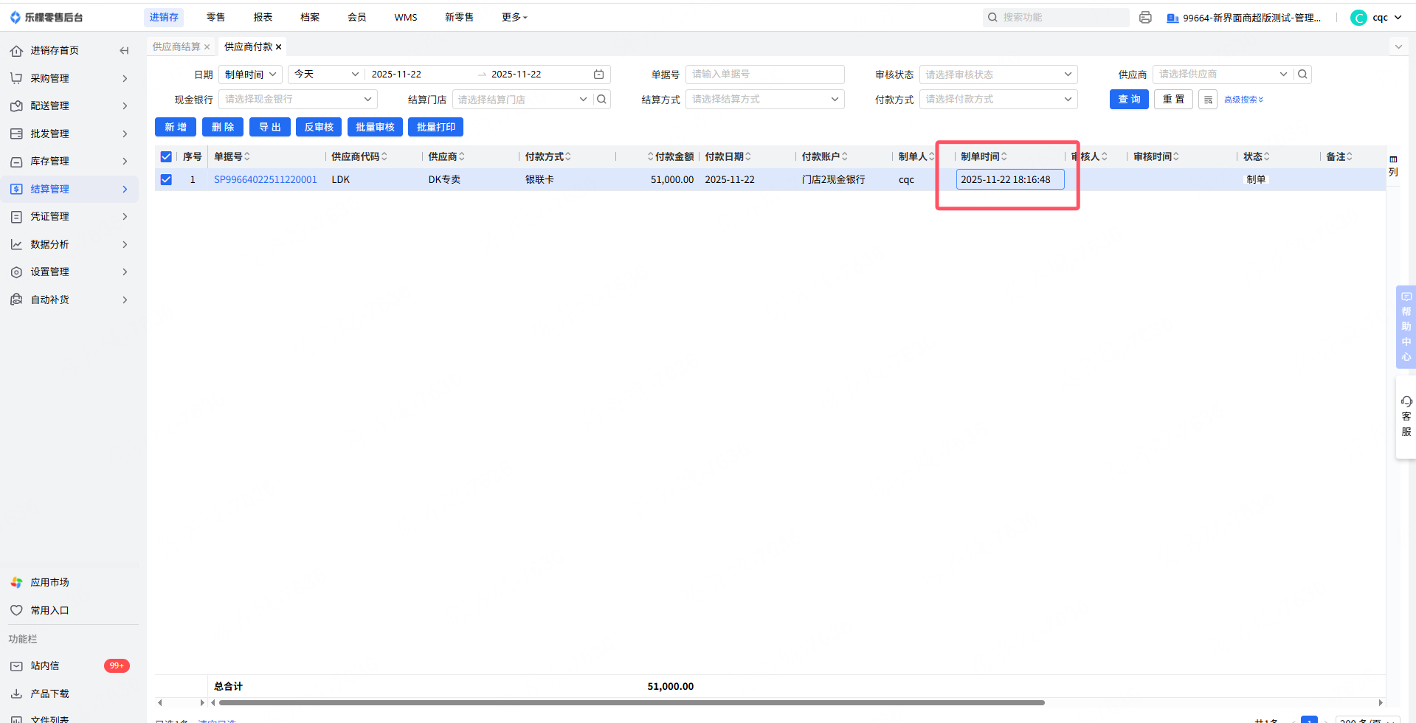Click the 批量打印 button

[436, 128]
